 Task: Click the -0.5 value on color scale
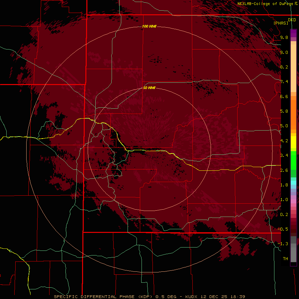283,229
